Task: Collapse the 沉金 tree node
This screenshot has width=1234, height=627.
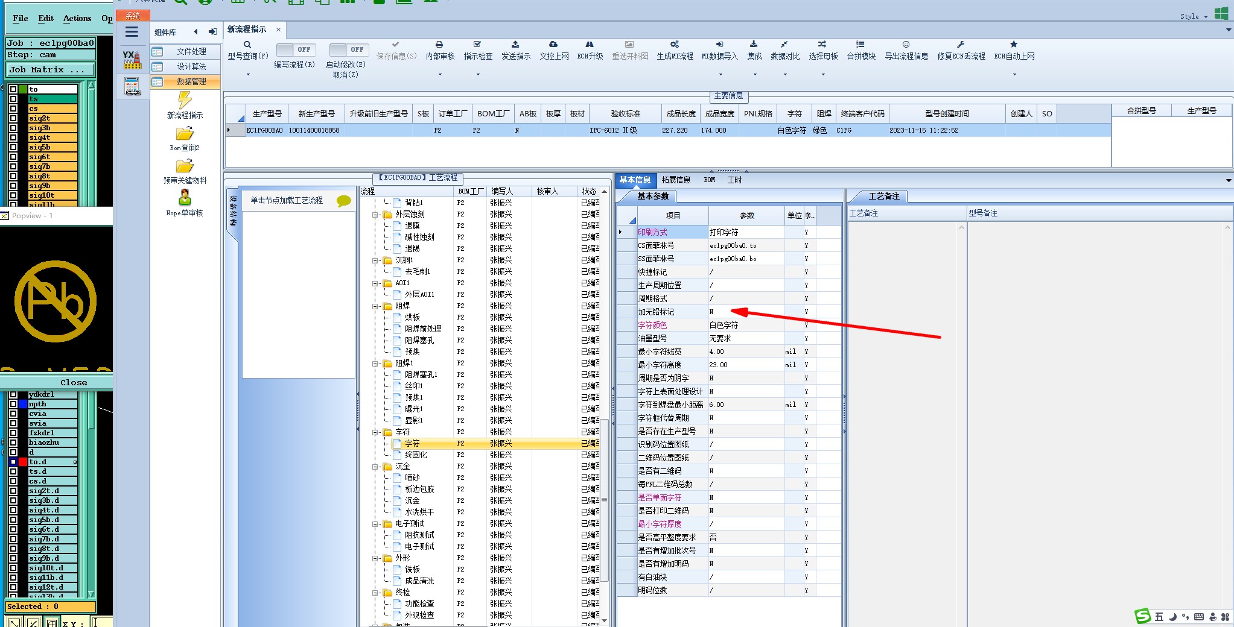Action: 375,467
